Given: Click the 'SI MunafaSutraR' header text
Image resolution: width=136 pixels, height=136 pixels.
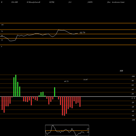Looking at the screenshot, I should (33, 2).
